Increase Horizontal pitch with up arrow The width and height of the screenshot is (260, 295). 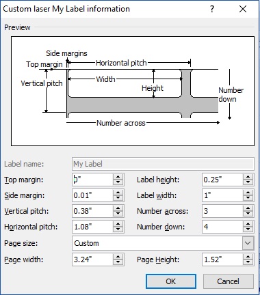point(118,224)
